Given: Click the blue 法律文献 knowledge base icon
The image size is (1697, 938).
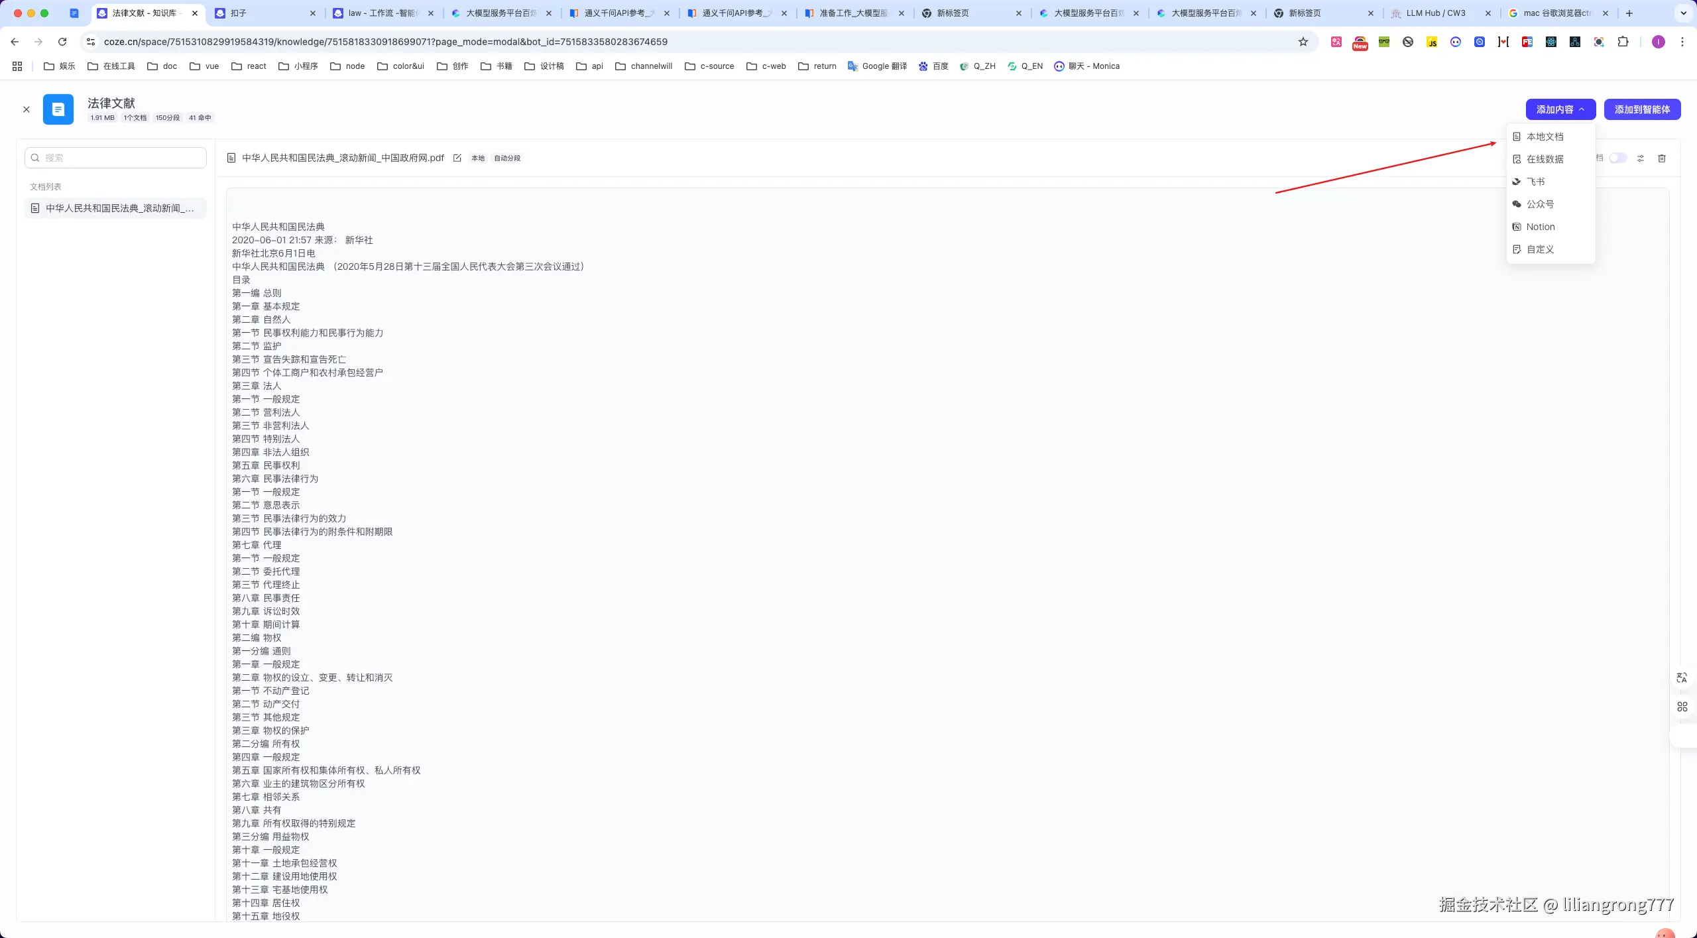Looking at the screenshot, I should 58,109.
